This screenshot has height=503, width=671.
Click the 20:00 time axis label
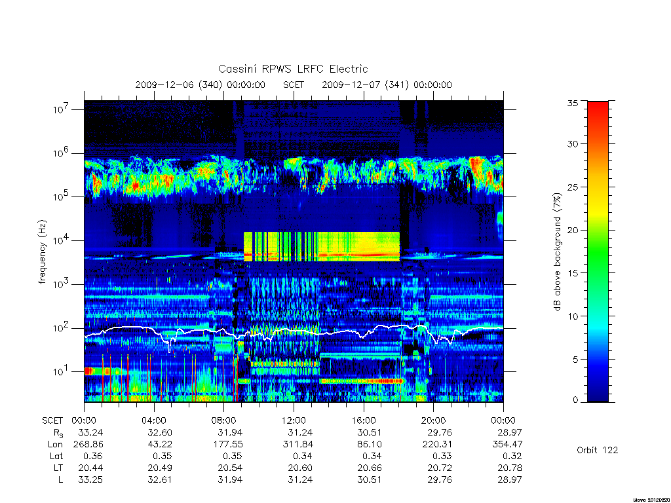[x=434, y=420]
